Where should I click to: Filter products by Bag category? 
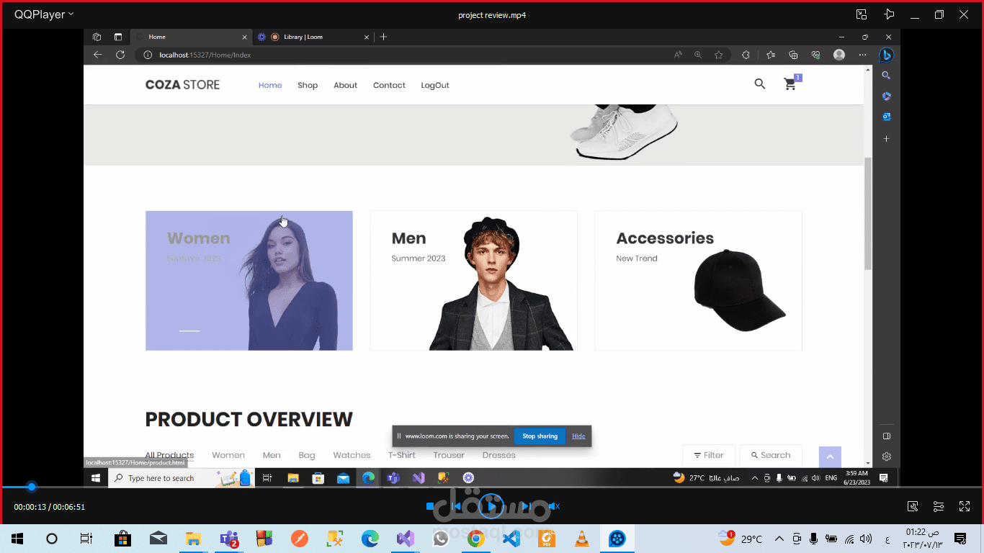pyautogui.click(x=307, y=455)
